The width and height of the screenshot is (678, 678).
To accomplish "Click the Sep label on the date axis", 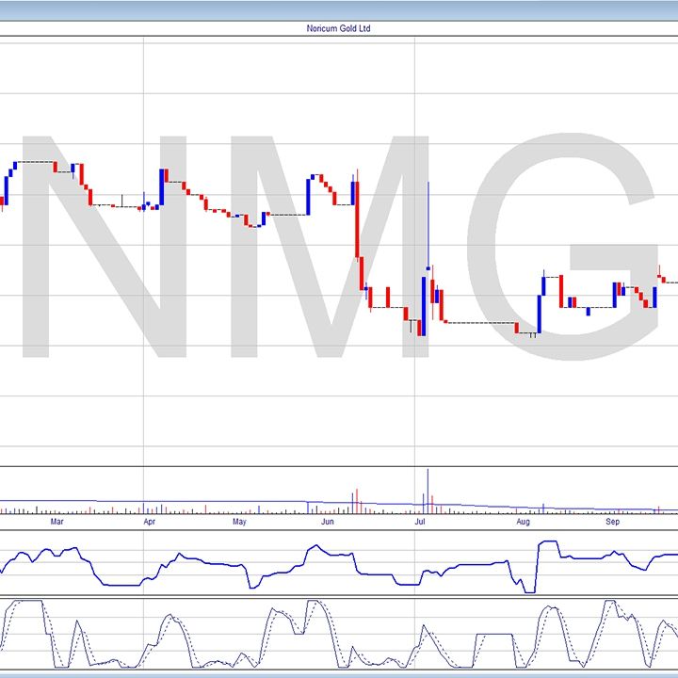I will 612,520.
